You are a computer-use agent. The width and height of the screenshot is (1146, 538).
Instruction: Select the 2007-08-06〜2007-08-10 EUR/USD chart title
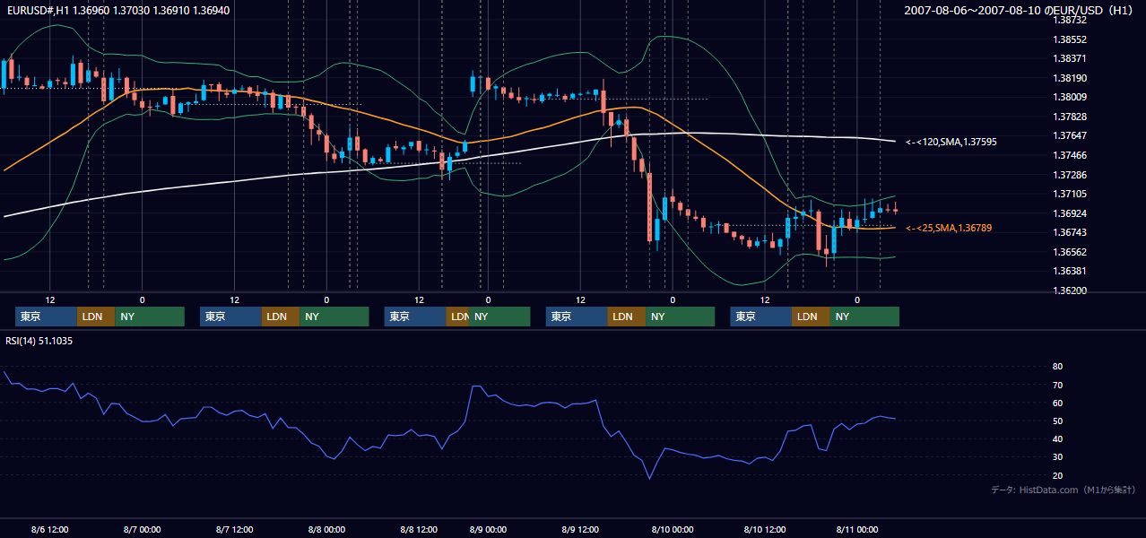click(1020, 10)
